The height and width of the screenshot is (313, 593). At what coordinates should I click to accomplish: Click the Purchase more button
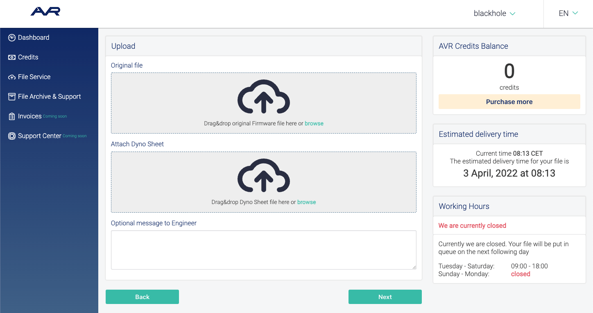pyautogui.click(x=509, y=102)
